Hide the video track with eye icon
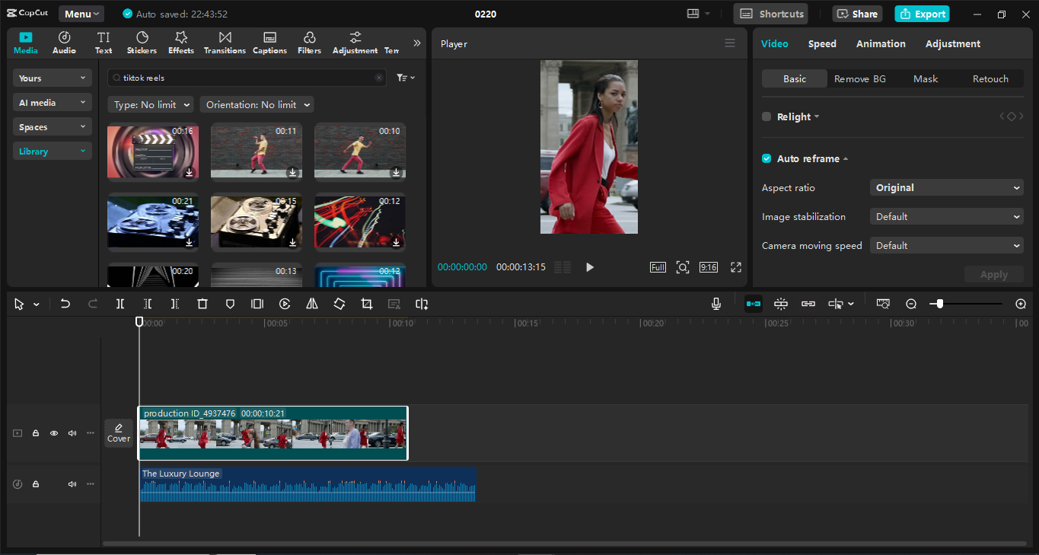This screenshot has height=555, width=1039. coord(54,433)
